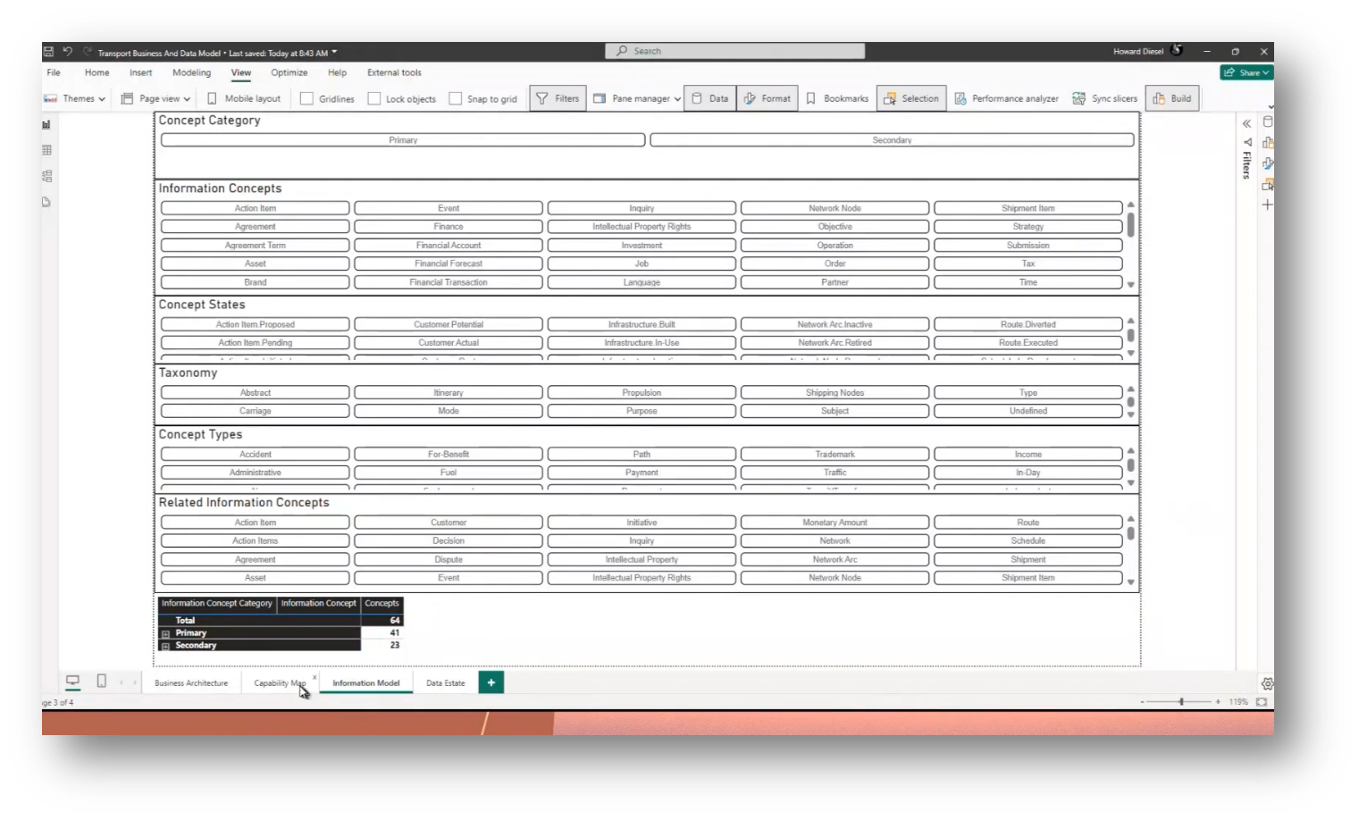The height and width of the screenshot is (820, 1359).
Task: Switch to mobile layout icon at bottom
Action: (102, 682)
